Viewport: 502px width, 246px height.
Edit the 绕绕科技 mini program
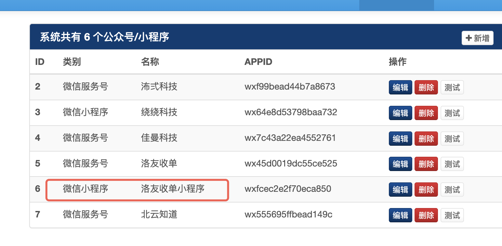(x=400, y=113)
